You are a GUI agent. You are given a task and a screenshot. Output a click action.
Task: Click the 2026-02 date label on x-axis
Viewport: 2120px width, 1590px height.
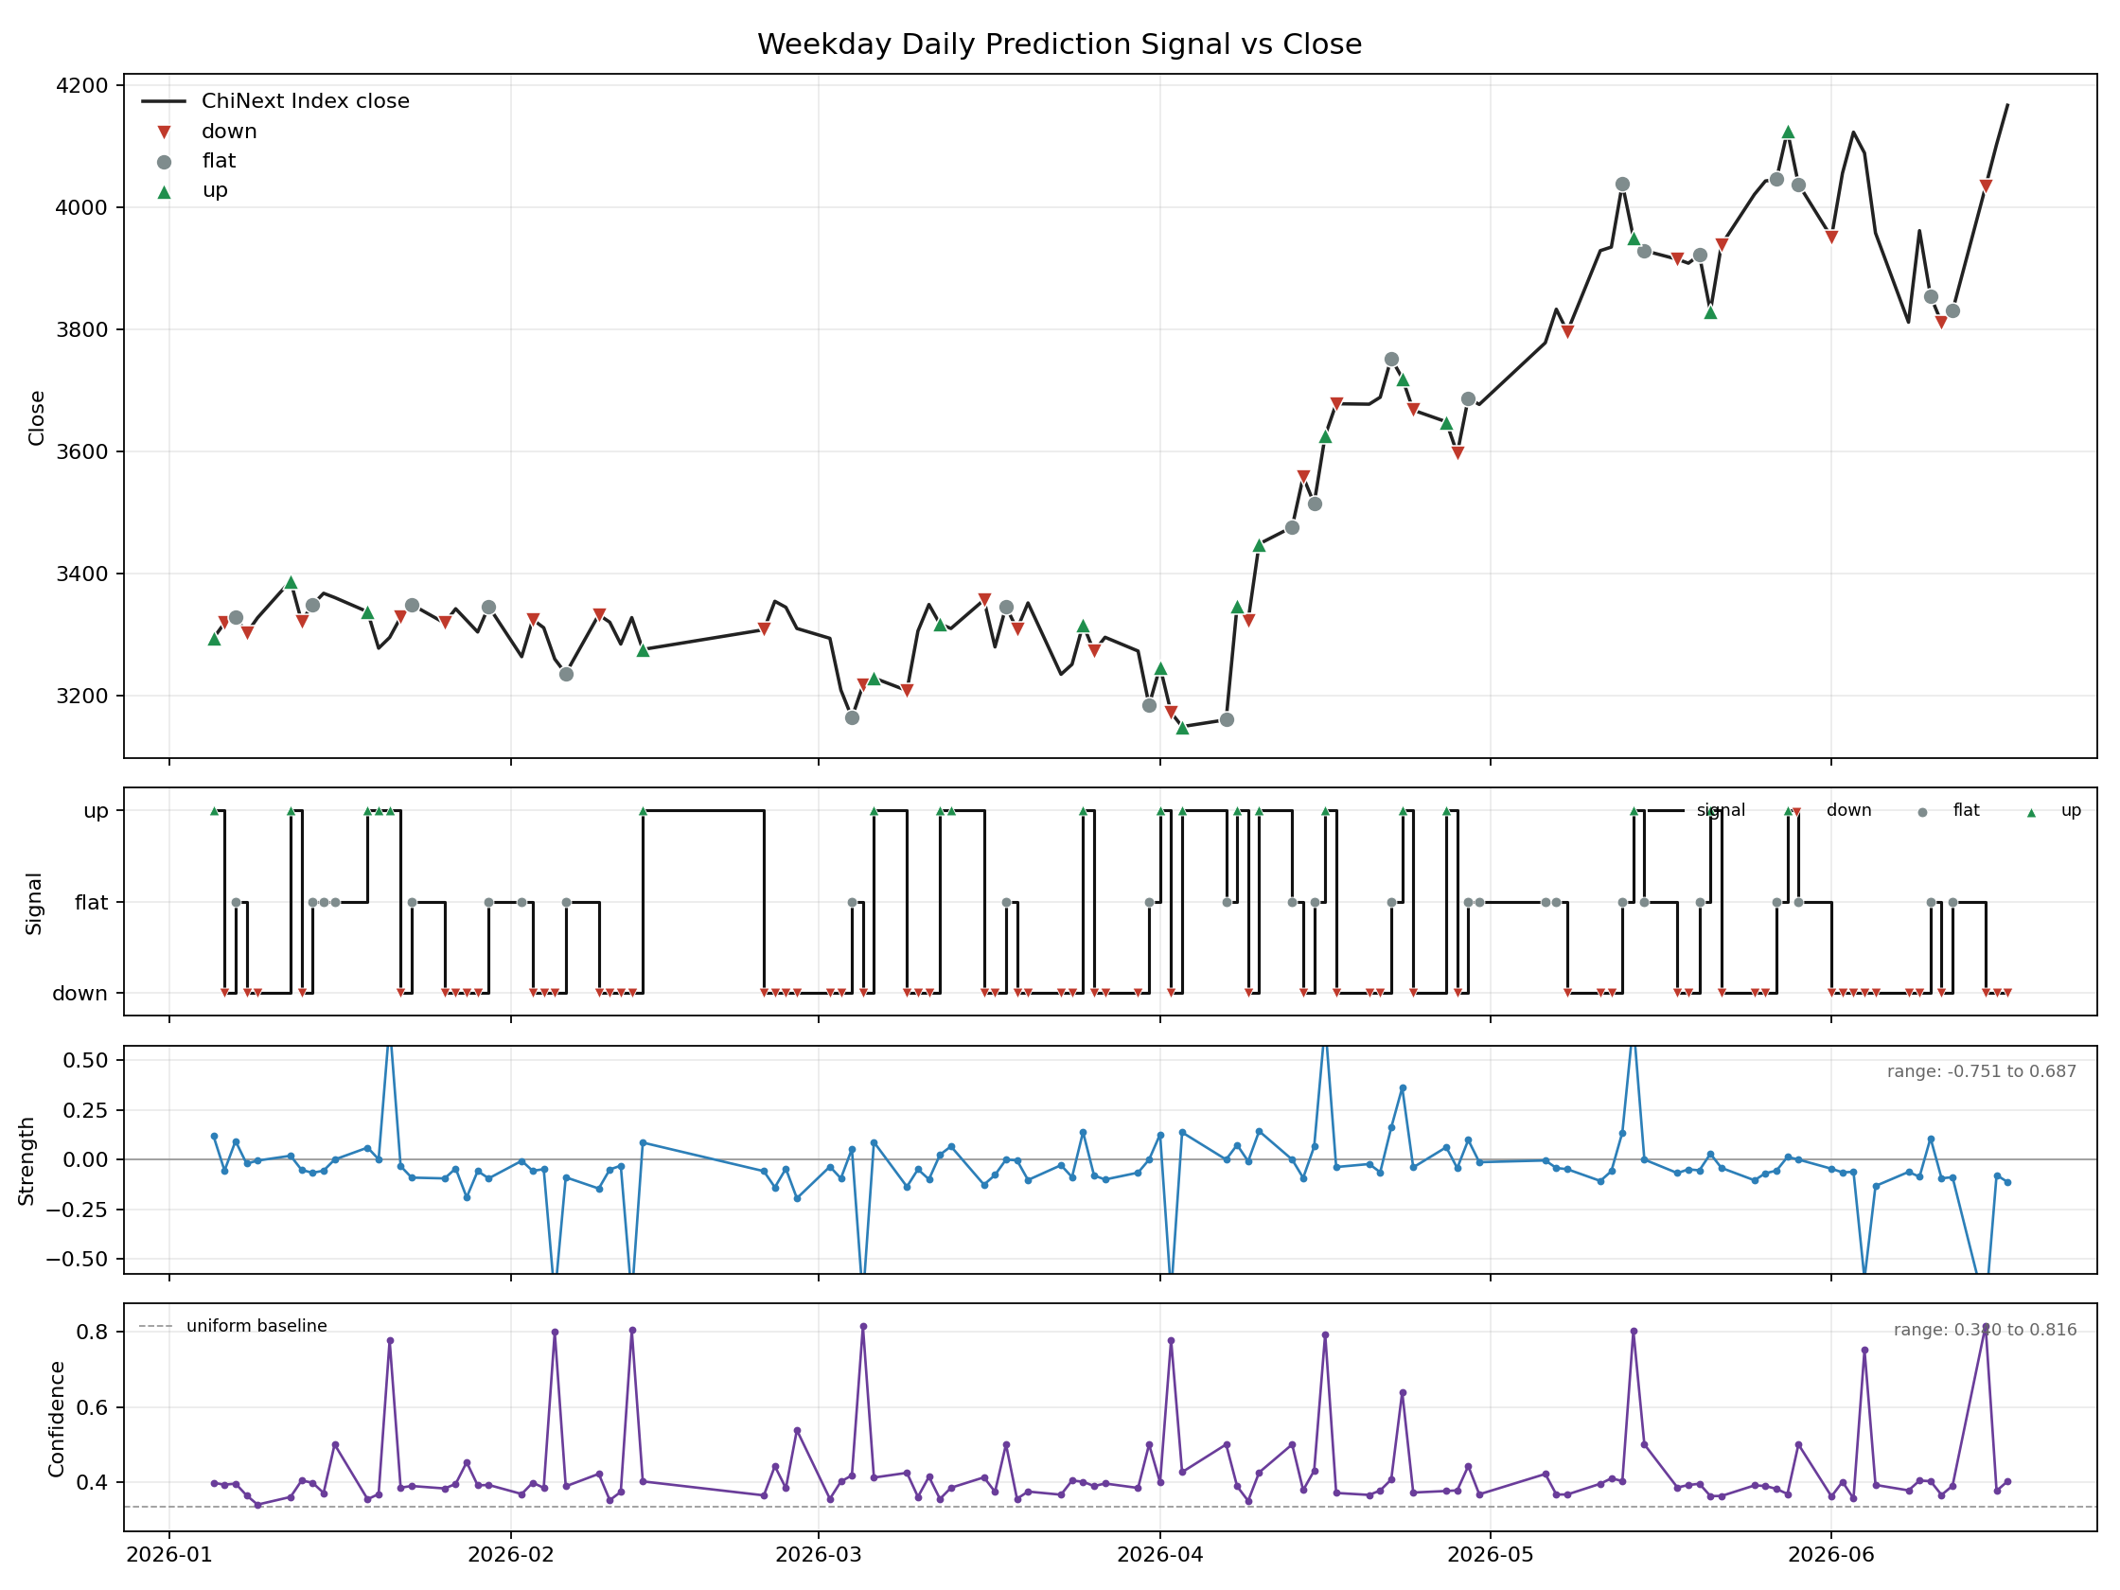pyautogui.click(x=511, y=1555)
